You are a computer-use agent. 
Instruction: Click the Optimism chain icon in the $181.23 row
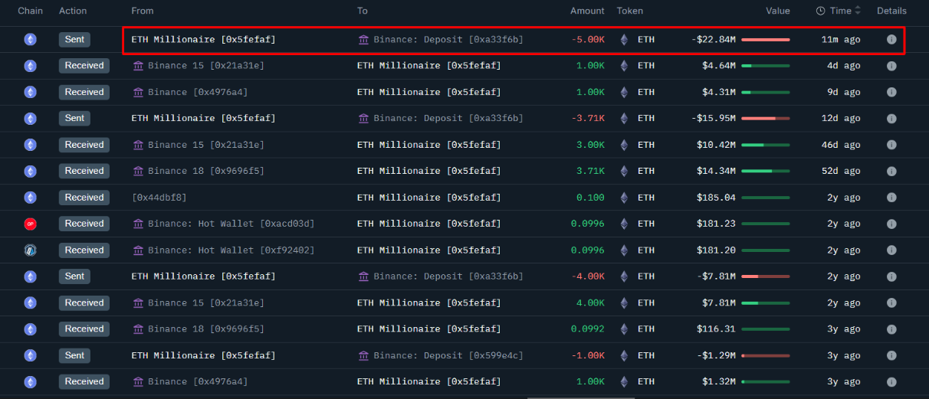31,224
